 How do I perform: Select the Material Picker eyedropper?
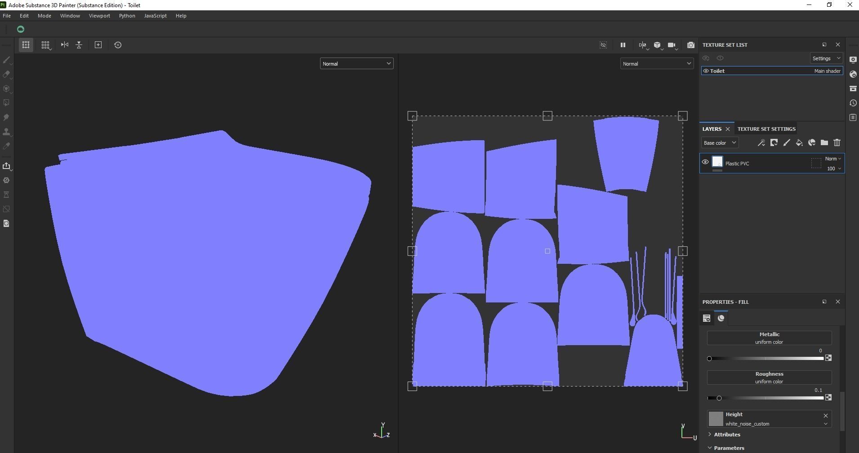pyautogui.click(x=6, y=146)
